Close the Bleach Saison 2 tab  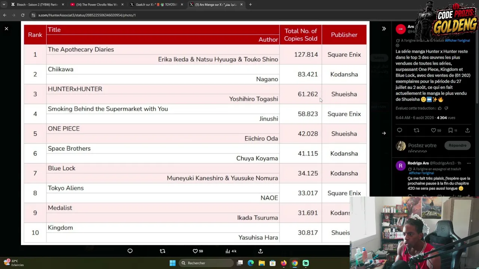tap(63, 4)
